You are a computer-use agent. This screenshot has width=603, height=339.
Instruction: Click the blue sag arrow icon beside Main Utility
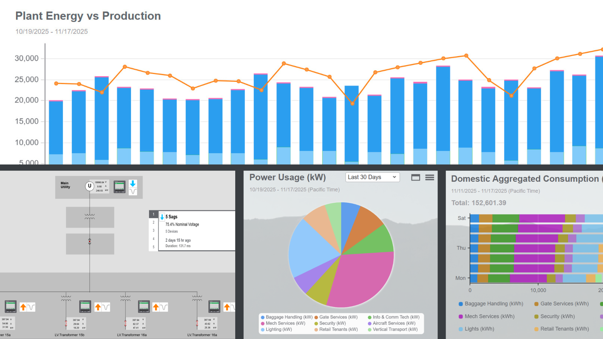pyautogui.click(x=133, y=183)
